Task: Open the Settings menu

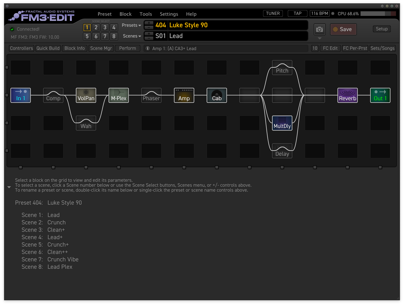Action: (169, 14)
